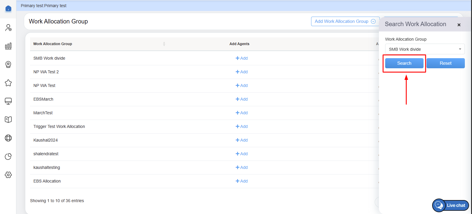Close the Search Work Allocation panel
Image resolution: width=472 pixels, height=214 pixels.
[459, 25]
